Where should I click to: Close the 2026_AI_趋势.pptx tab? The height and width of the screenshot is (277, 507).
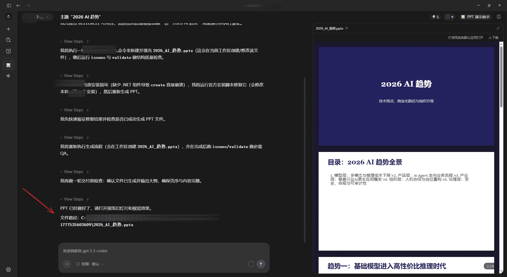(x=347, y=28)
